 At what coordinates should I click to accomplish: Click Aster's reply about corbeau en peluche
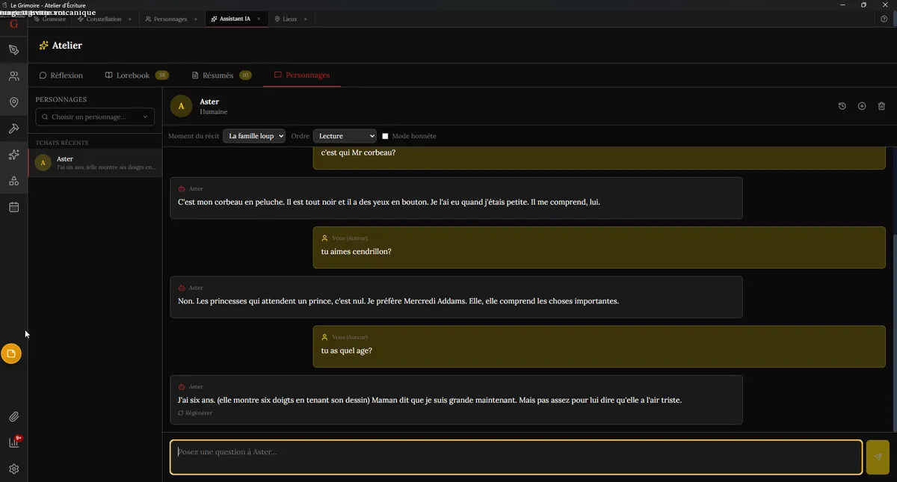[456, 197]
